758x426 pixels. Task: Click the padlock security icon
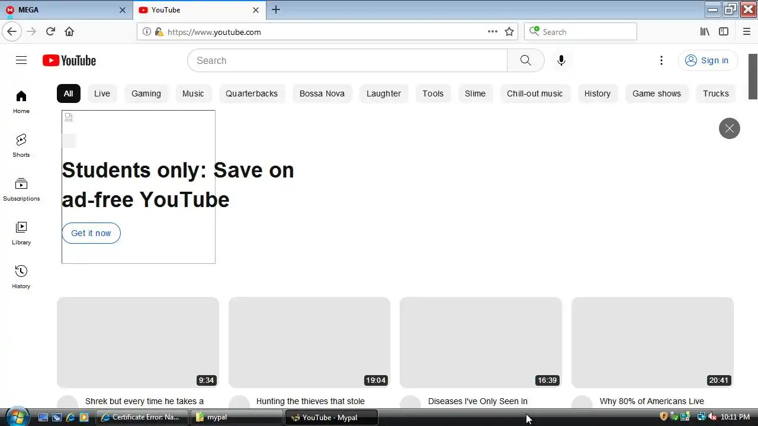159,32
